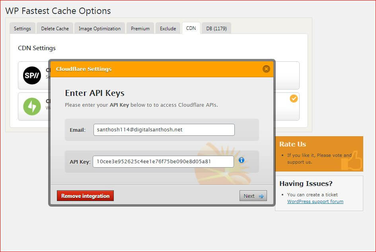Screen dimensions: 376x252
Task: Click the thumbs-up icon in Rate Us
Action: (352, 160)
